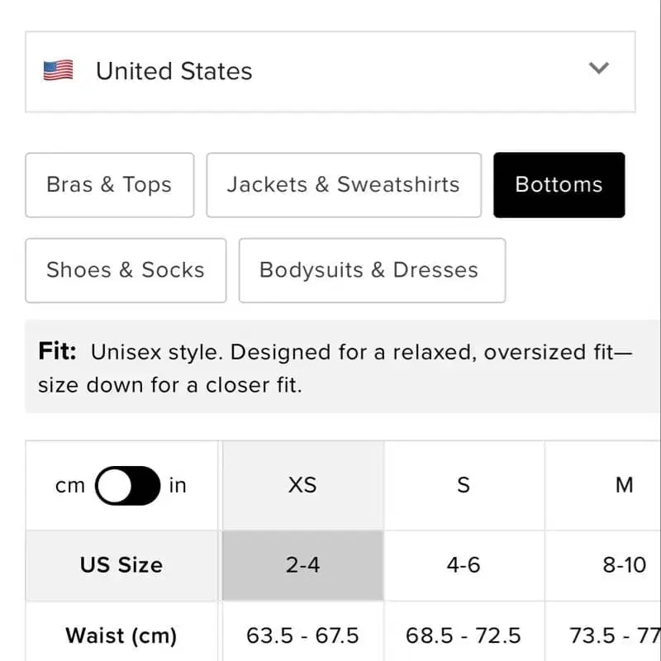The width and height of the screenshot is (661, 661).
Task: Switch to Bodysuits & Dresses sizes
Action: coord(372,270)
